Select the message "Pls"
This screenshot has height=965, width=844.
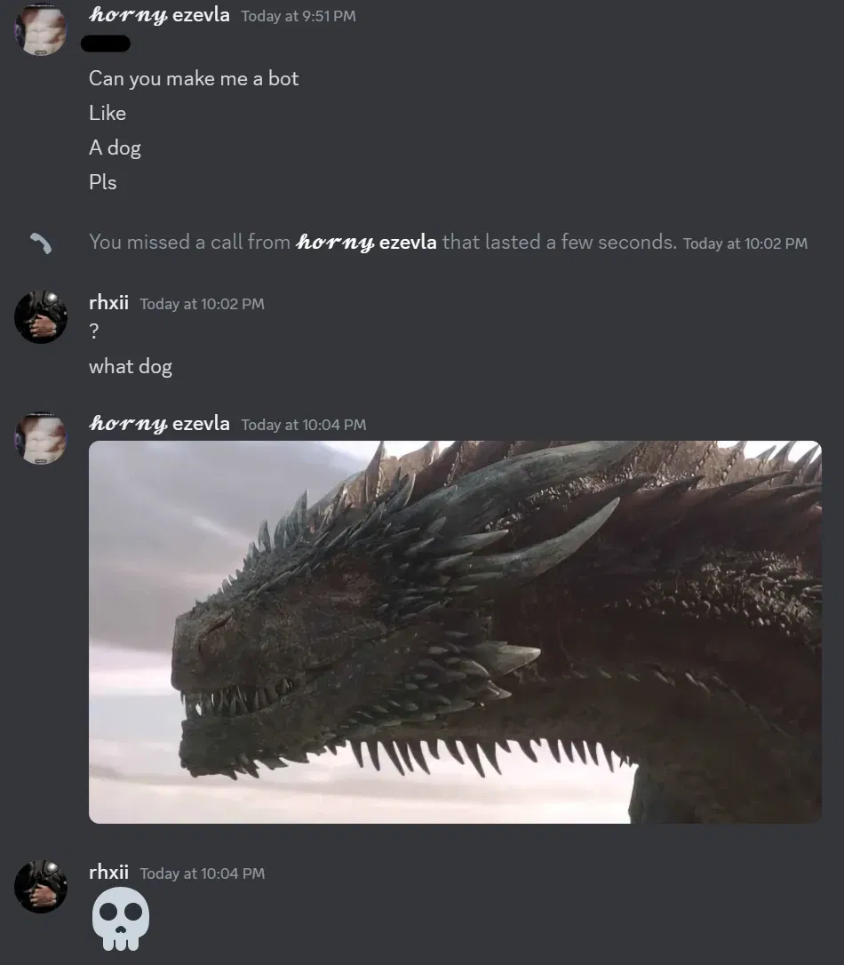(x=103, y=182)
